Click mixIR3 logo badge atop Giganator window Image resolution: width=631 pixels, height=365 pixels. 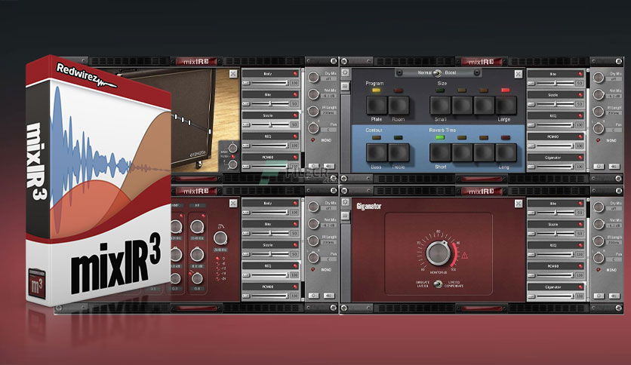[482, 191]
